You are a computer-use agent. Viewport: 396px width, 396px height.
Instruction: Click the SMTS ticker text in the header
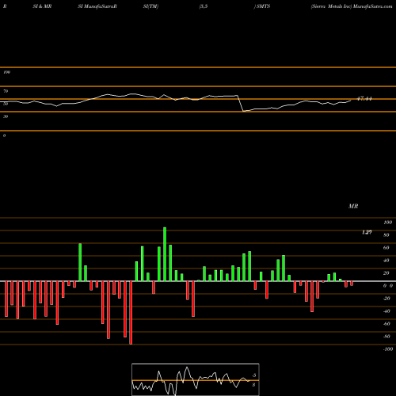tap(263, 6)
